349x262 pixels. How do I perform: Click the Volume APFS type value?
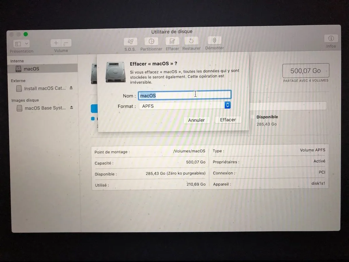[x=313, y=150]
